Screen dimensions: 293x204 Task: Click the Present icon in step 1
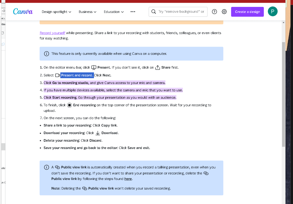(x=94, y=68)
